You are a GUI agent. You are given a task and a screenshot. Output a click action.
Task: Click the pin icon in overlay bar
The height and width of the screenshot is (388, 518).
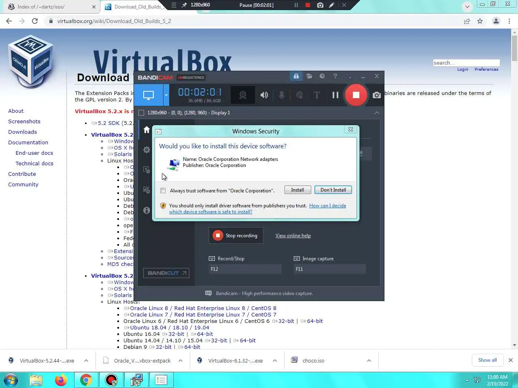(185, 5)
